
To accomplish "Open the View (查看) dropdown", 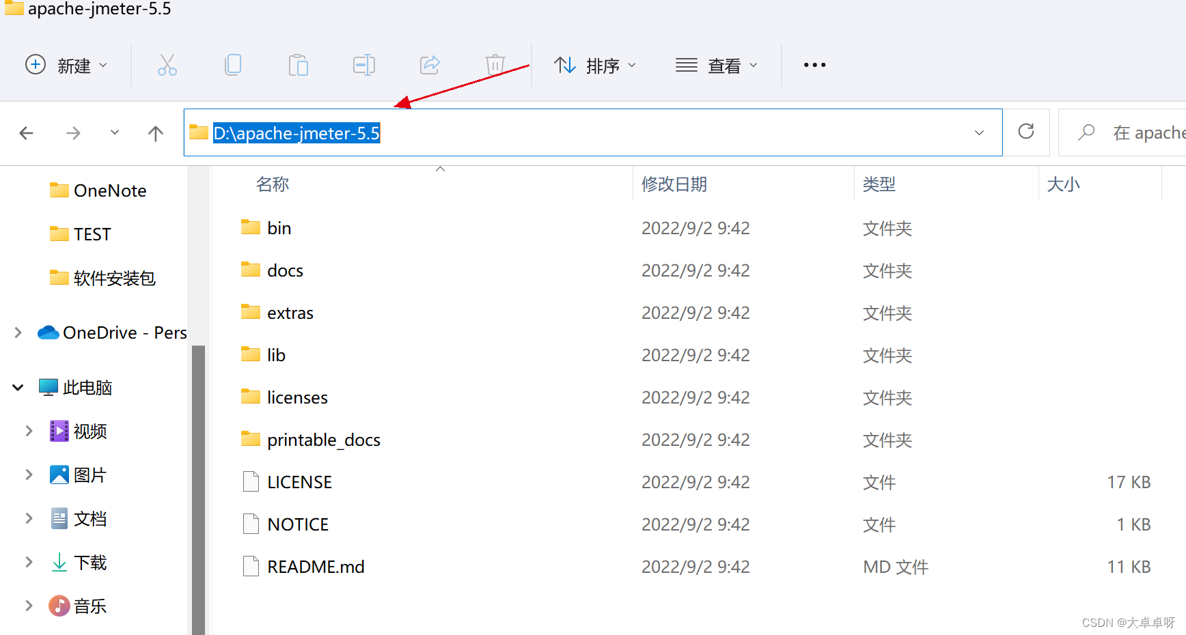I will tap(717, 66).
